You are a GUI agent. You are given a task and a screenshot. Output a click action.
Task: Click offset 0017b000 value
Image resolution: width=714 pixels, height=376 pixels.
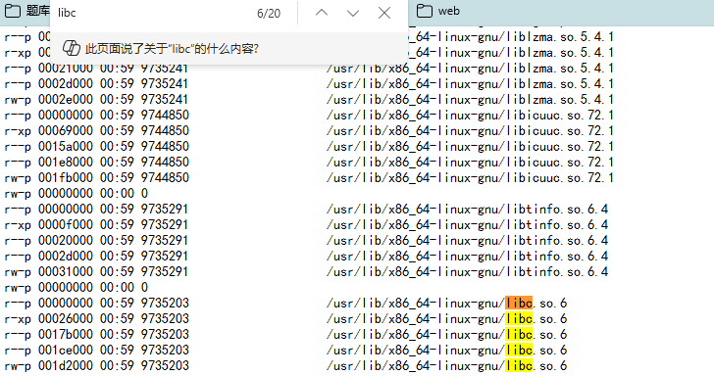(66, 334)
